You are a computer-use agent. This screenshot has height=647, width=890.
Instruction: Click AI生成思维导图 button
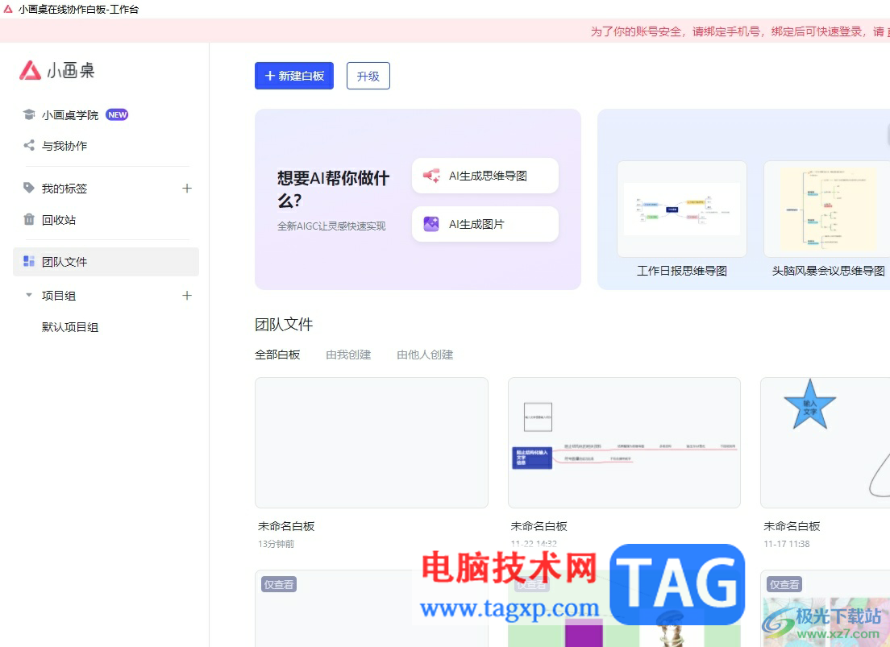485,176
